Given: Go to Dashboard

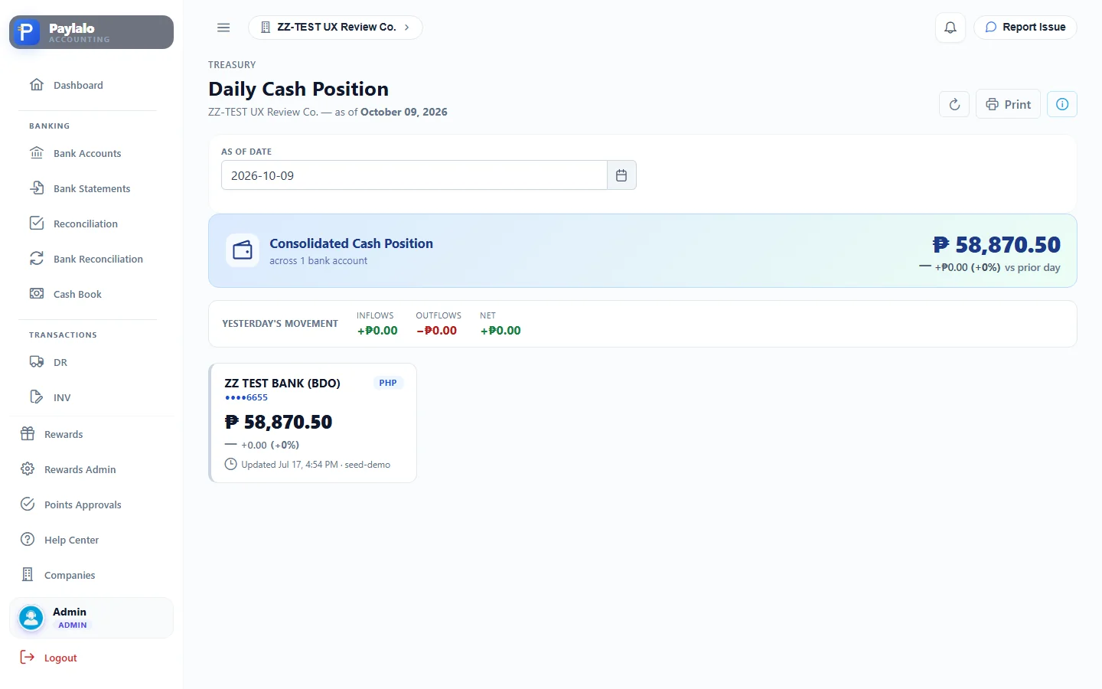Looking at the screenshot, I should 91,85.
